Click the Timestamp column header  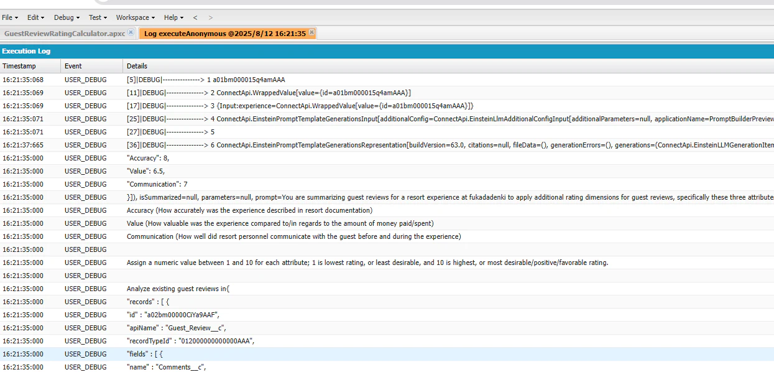point(30,66)
